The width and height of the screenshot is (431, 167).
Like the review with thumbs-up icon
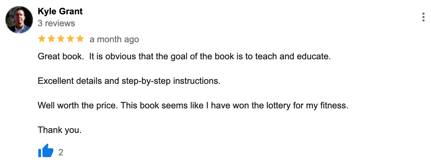click(x=46, y=151)
